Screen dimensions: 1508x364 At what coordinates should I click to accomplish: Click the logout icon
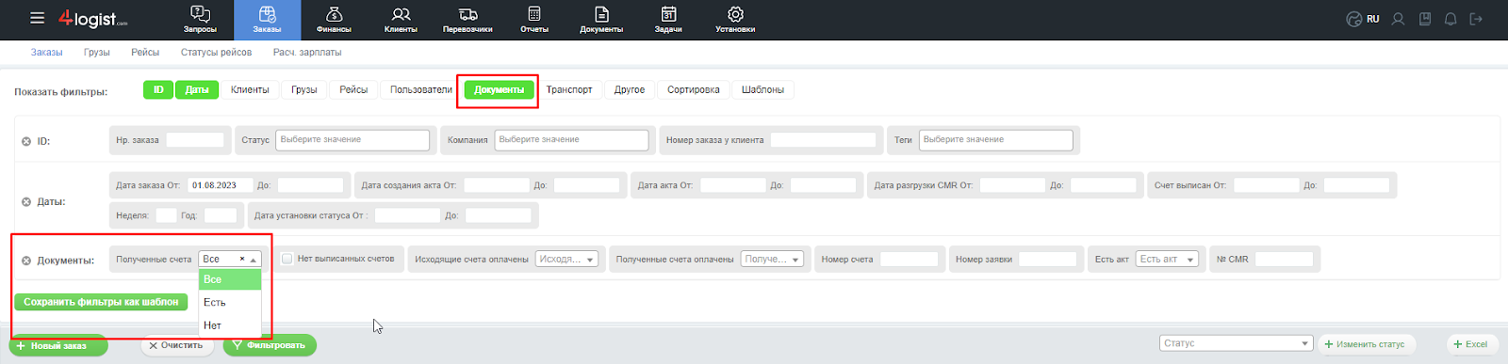(1476, 19)
